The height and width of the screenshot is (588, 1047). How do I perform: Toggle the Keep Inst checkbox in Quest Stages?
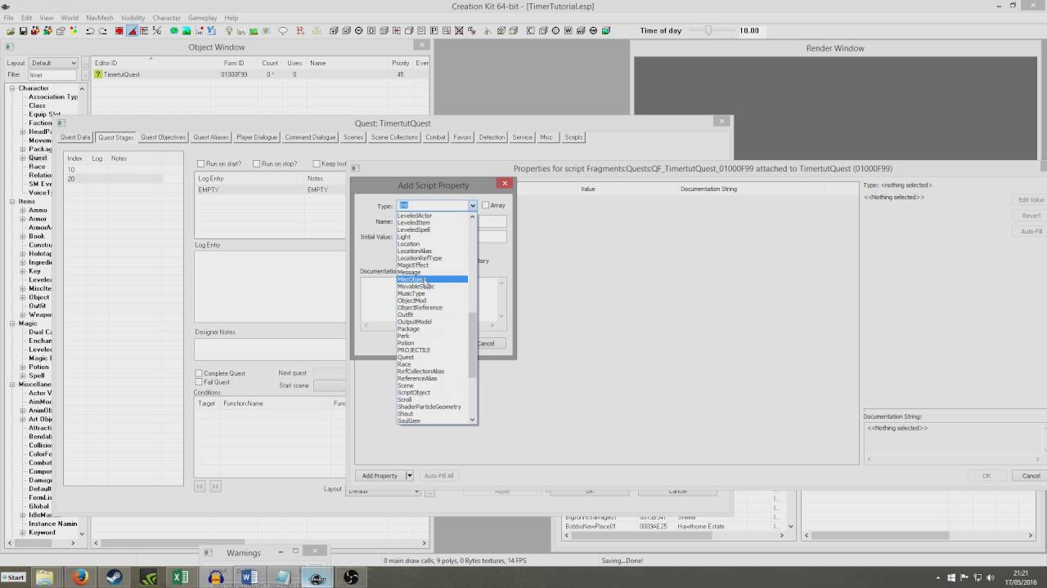tap(317, 164)
